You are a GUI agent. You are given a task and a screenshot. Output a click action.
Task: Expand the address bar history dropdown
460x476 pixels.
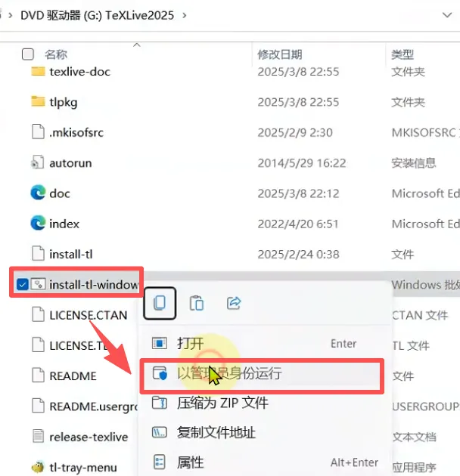[x=447, y=15]
